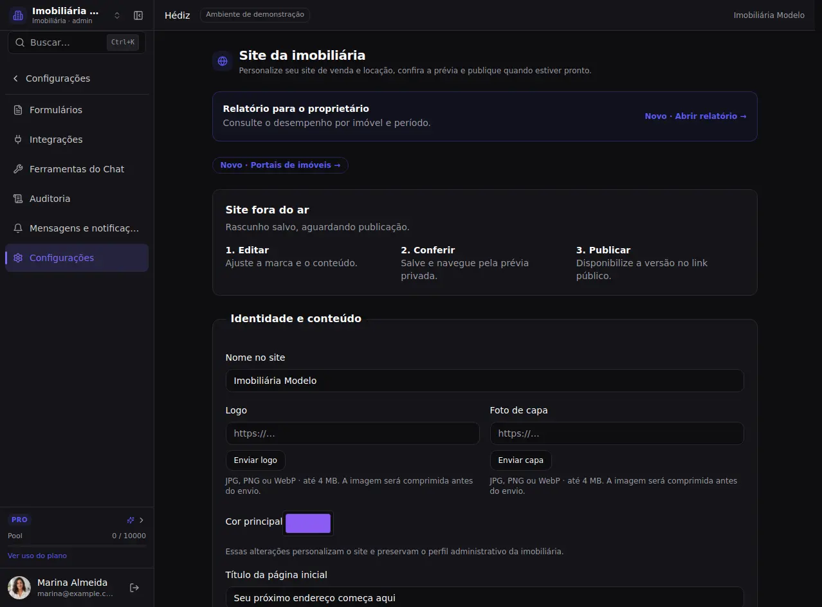Viewport: 822px width, 607px height.
Task: Click the Logo URL input
Action: [x=352, y=433]
